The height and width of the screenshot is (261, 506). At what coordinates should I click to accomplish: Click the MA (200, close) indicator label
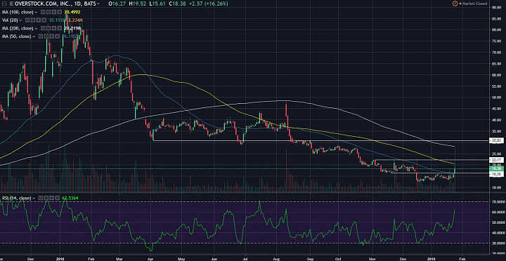tap(18, 28)
